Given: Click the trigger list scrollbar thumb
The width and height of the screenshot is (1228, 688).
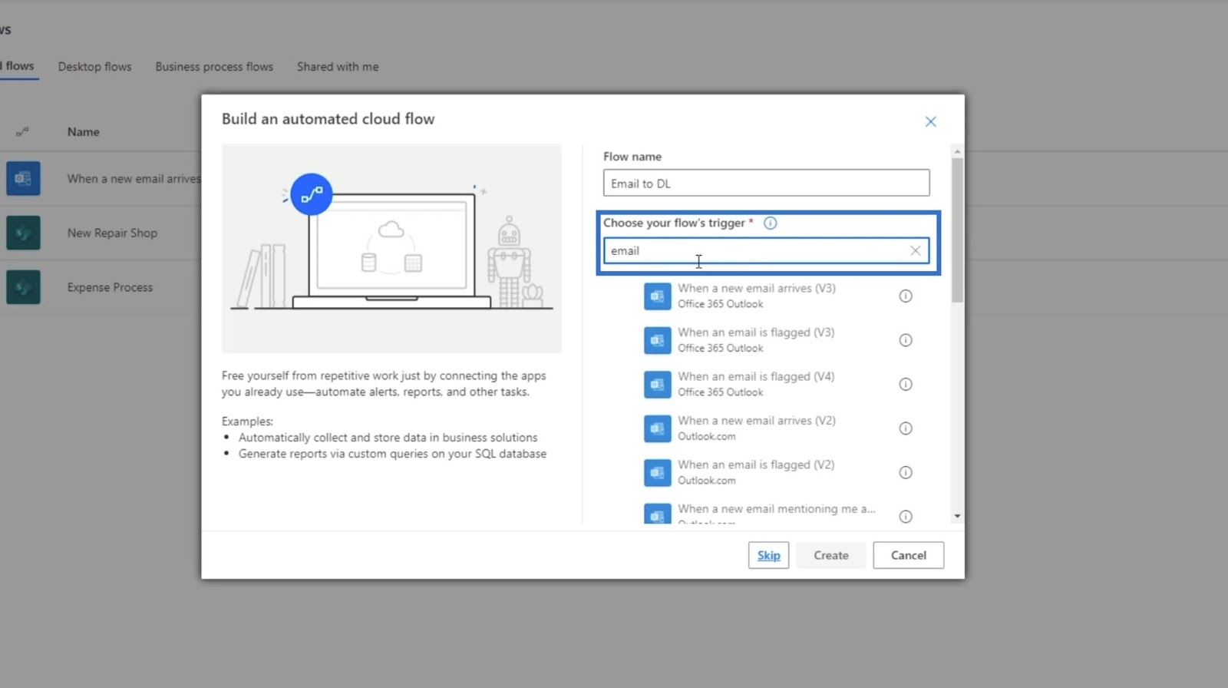Looking at the screenshot, I should click(957, 230).
